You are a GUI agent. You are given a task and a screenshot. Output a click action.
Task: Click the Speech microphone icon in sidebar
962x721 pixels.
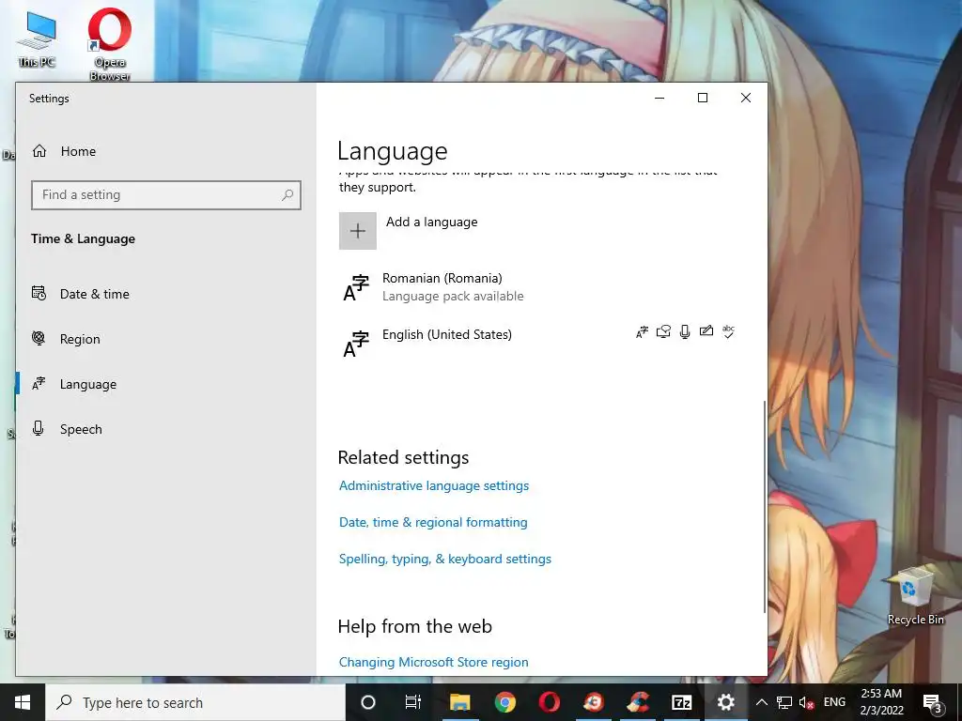coord(38,428)
